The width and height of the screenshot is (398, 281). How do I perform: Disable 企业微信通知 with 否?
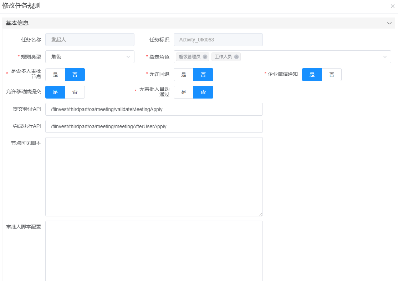click(332, 75)
